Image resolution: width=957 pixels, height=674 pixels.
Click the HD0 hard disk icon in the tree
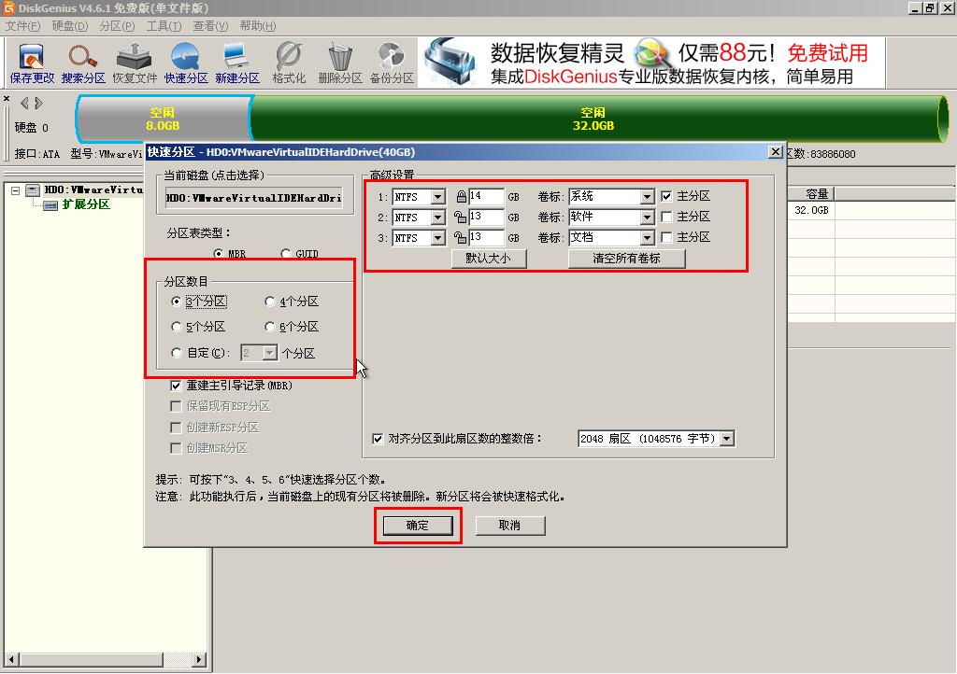[x=33, y=190]
